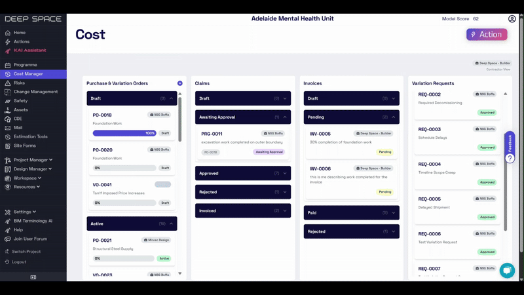Collapse the Draft purchase orders section

tap(171, 98)
